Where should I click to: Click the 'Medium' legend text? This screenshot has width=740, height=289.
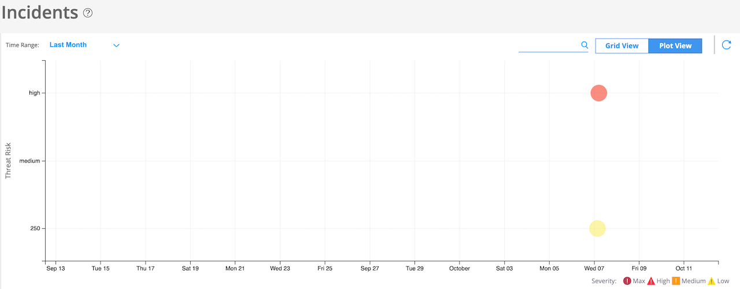click(694, 281)
